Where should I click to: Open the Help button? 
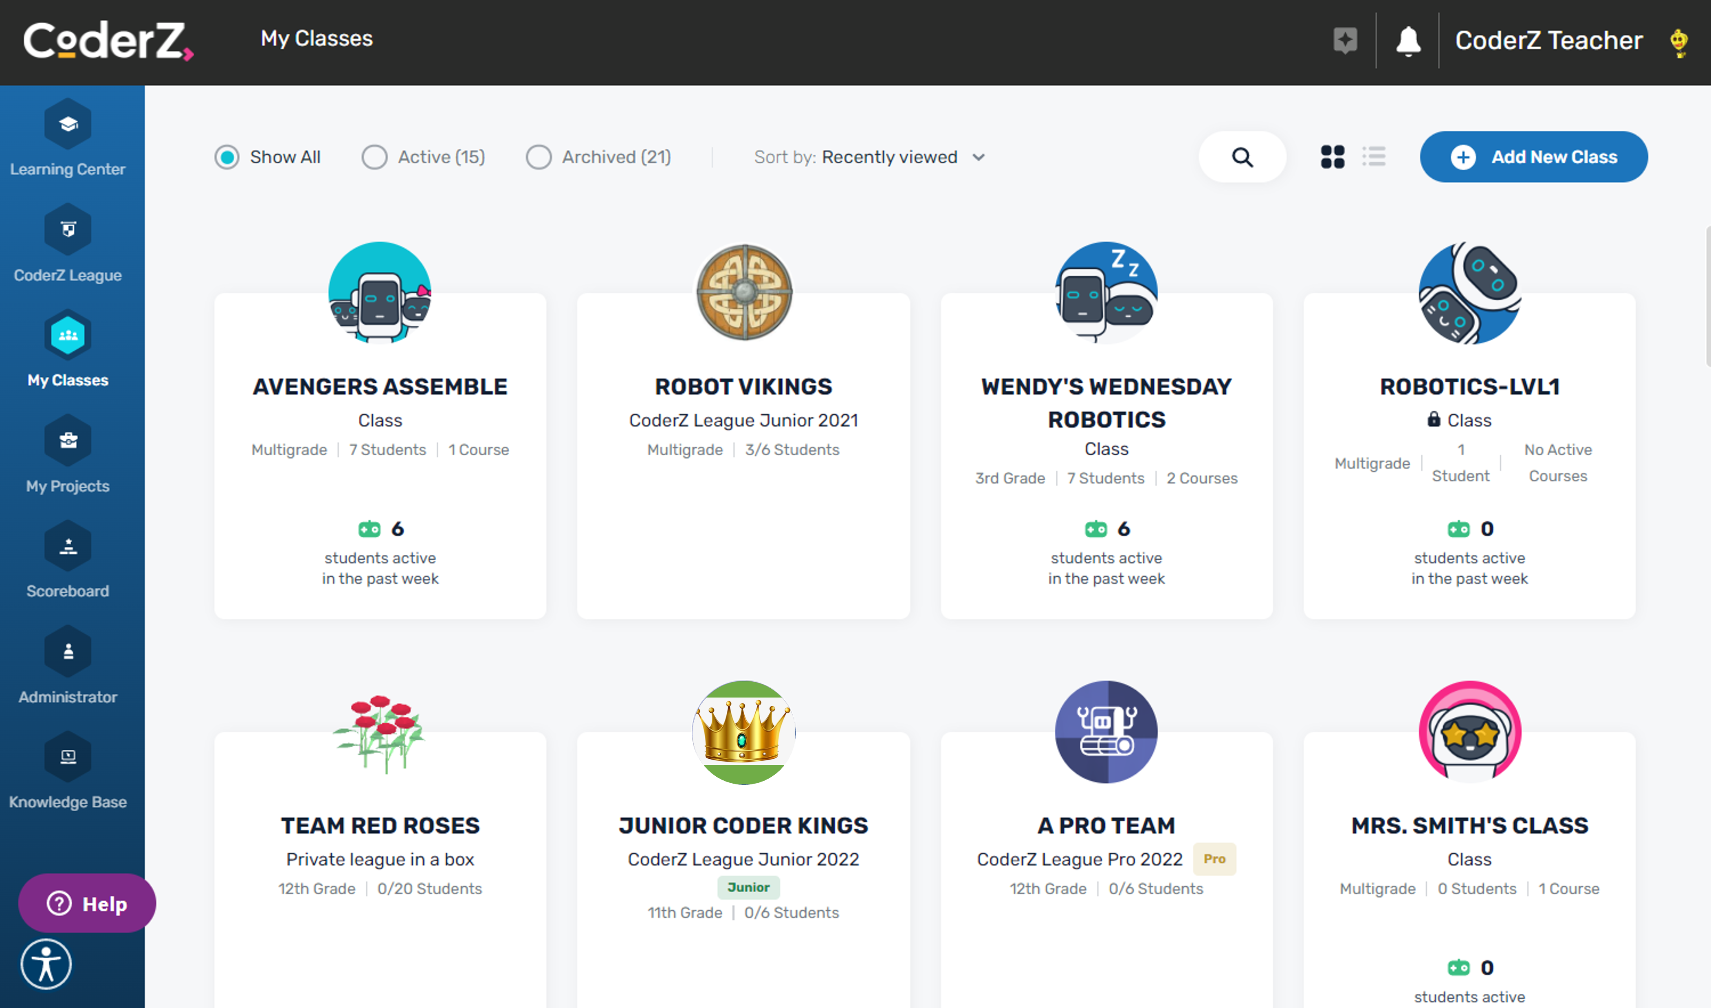point(87,903)
